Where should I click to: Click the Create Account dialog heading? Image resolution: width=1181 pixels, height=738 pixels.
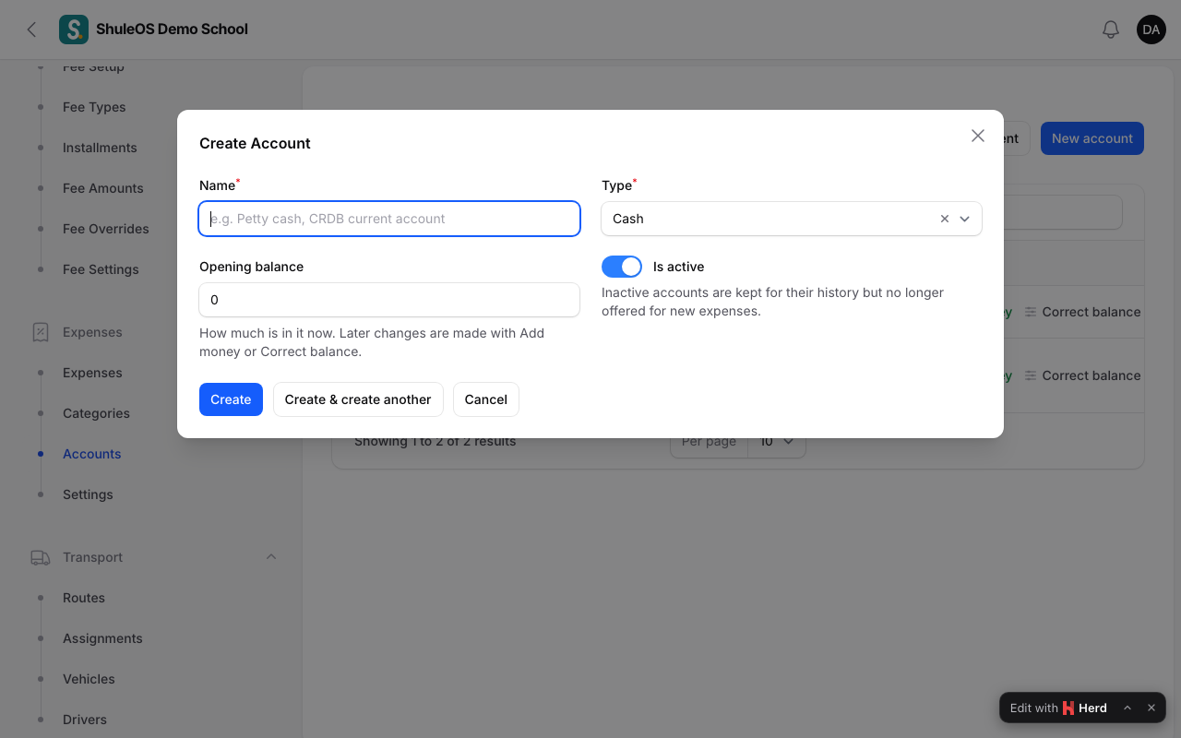255,143
